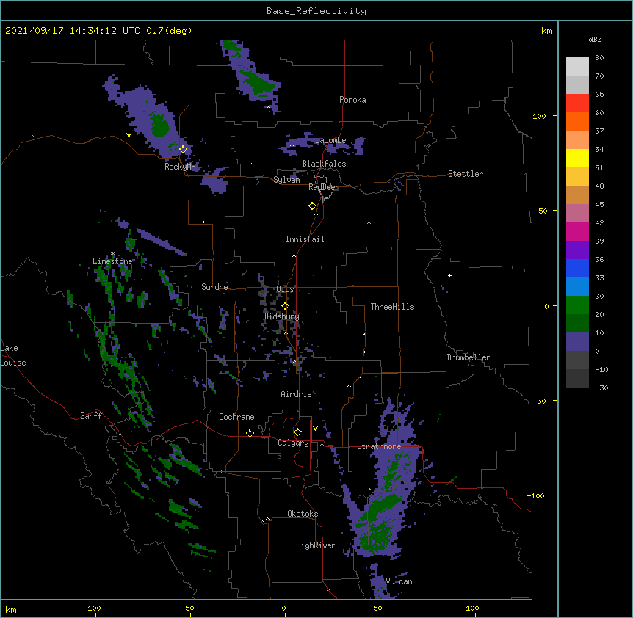Screen dimensions: 633x618
Task: Click the Olds town label
Action: 285,289
